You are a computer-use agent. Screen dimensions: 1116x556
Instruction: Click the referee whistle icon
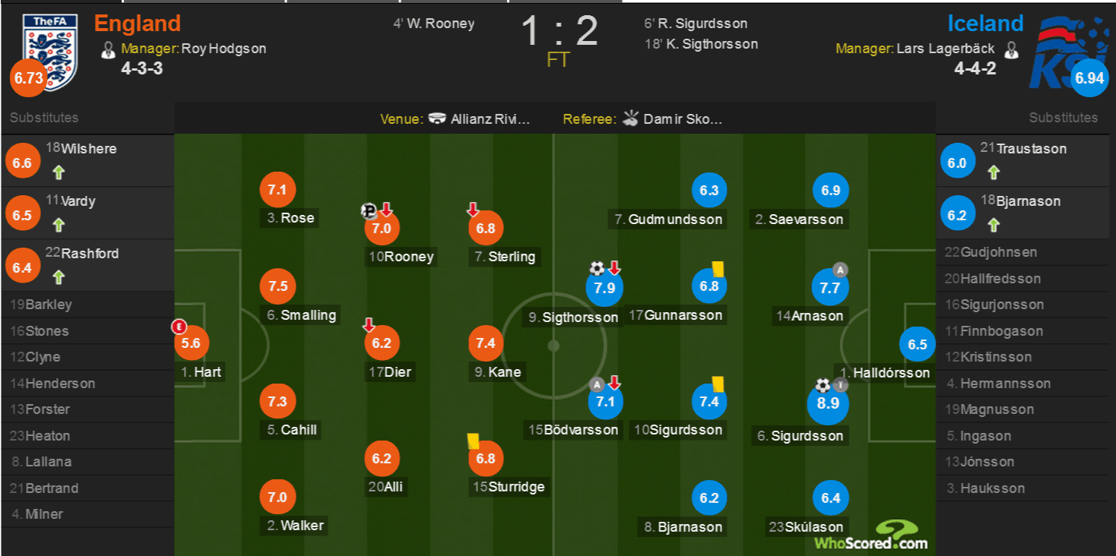[631, 118]
